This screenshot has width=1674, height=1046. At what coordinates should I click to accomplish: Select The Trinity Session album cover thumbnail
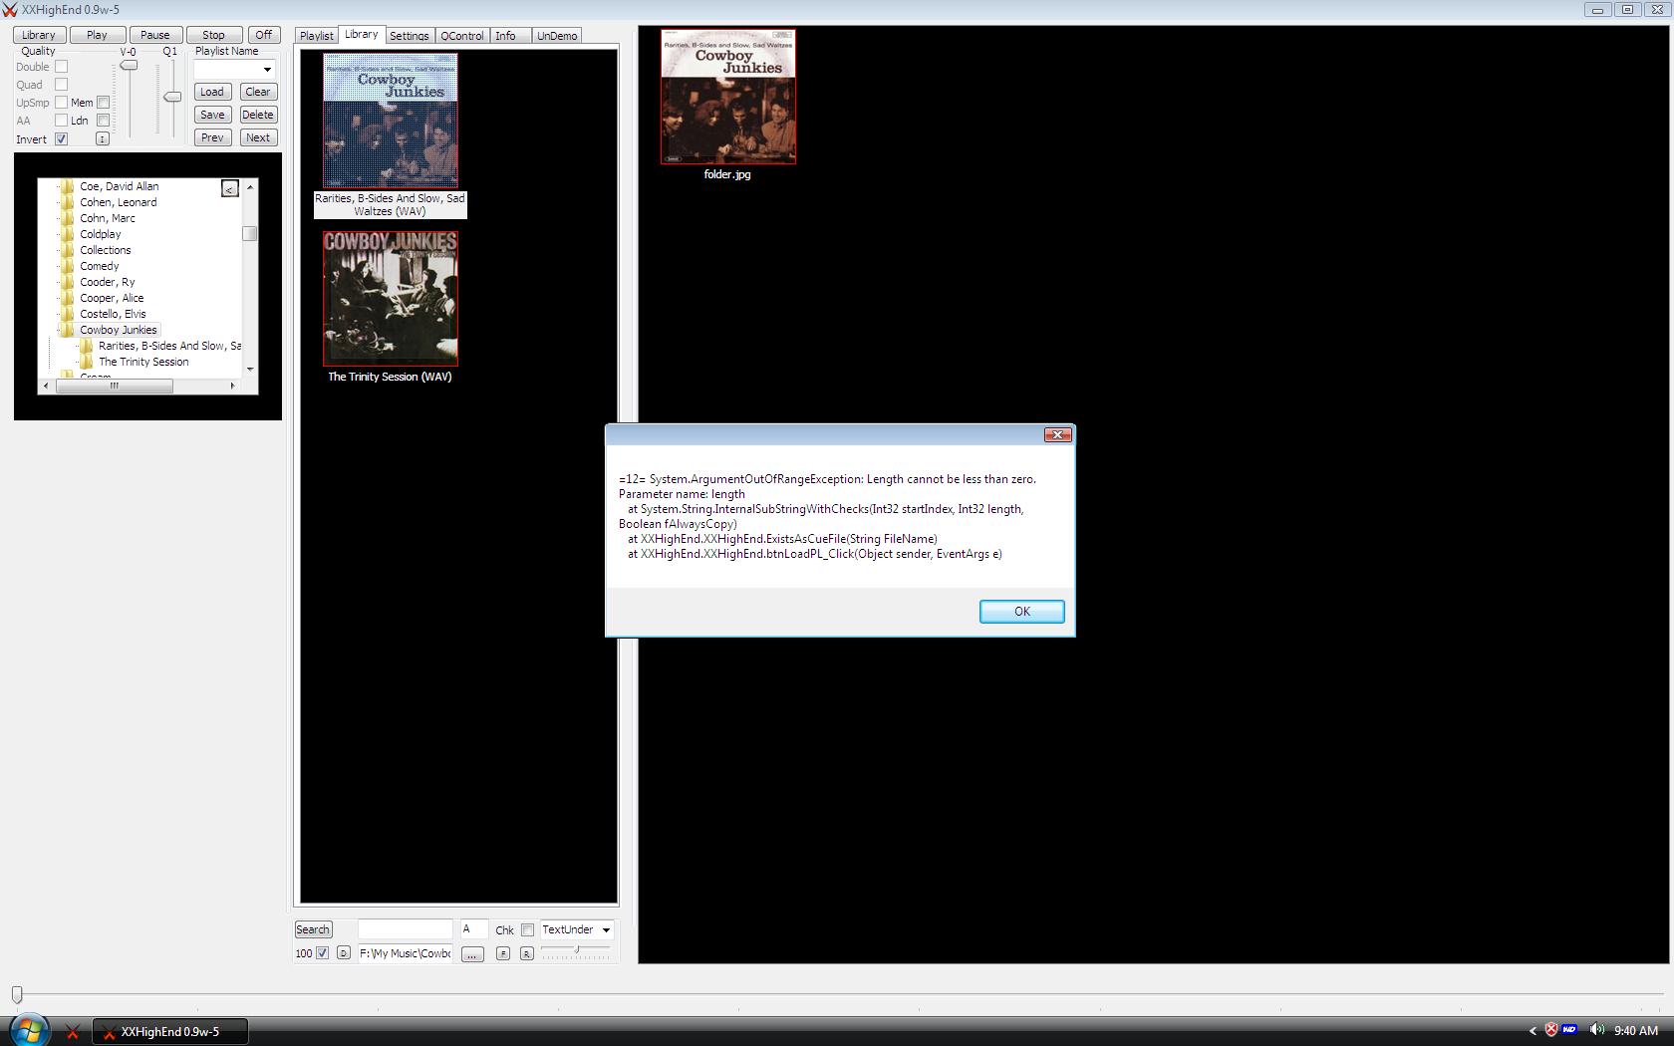tap(391, 298)
